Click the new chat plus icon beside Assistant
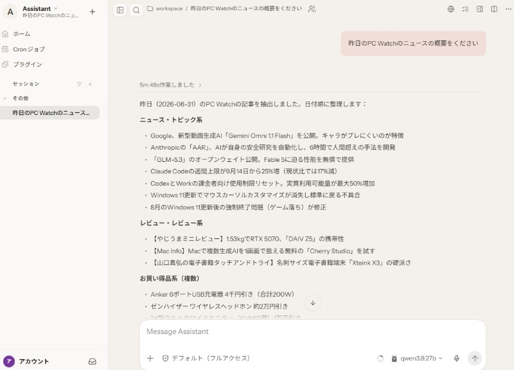514x370 pixels. pyautogui.click(x=93, y=12)
